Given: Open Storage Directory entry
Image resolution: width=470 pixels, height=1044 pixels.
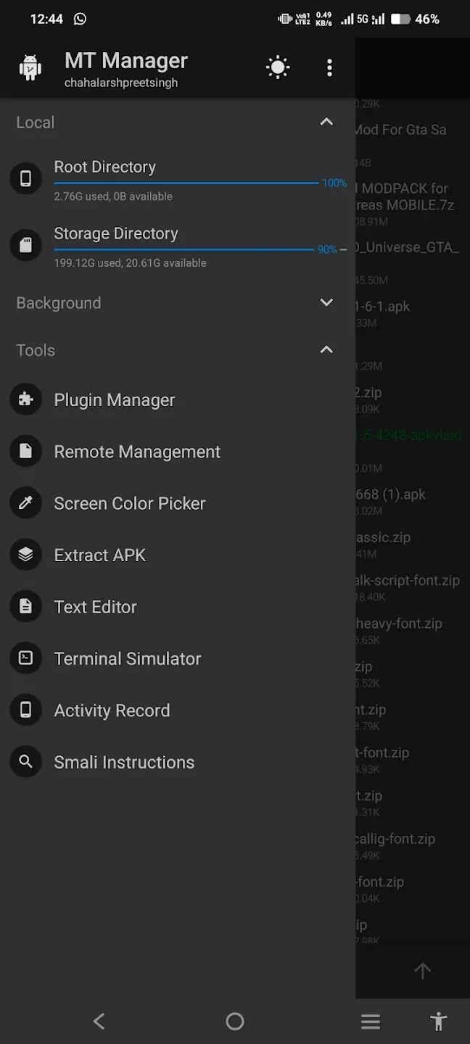Looking at the screenshot, I should point(116,234).
